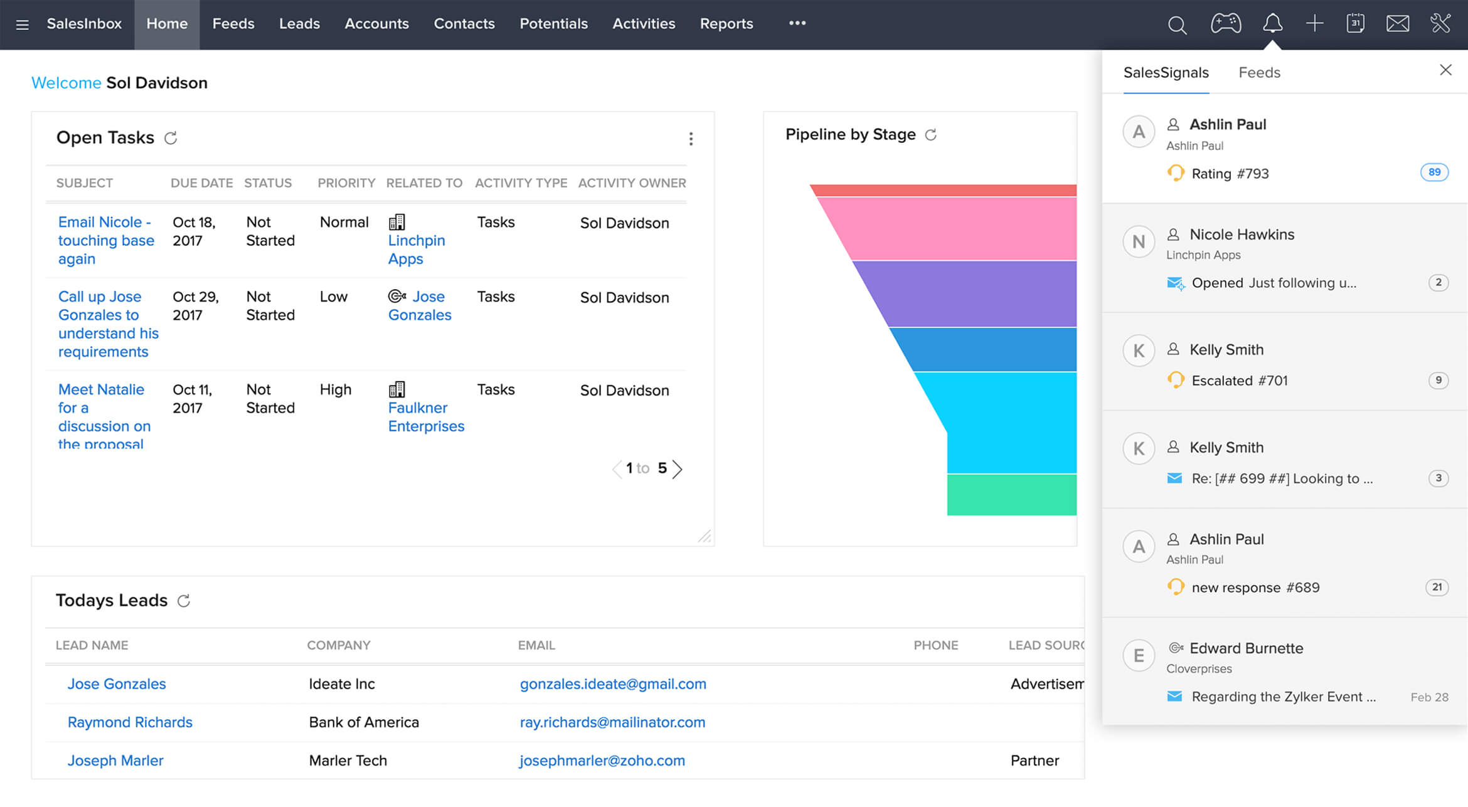
Task: Click the Todays Leads refresh icon toggle
Action: [x=184, y=600]
